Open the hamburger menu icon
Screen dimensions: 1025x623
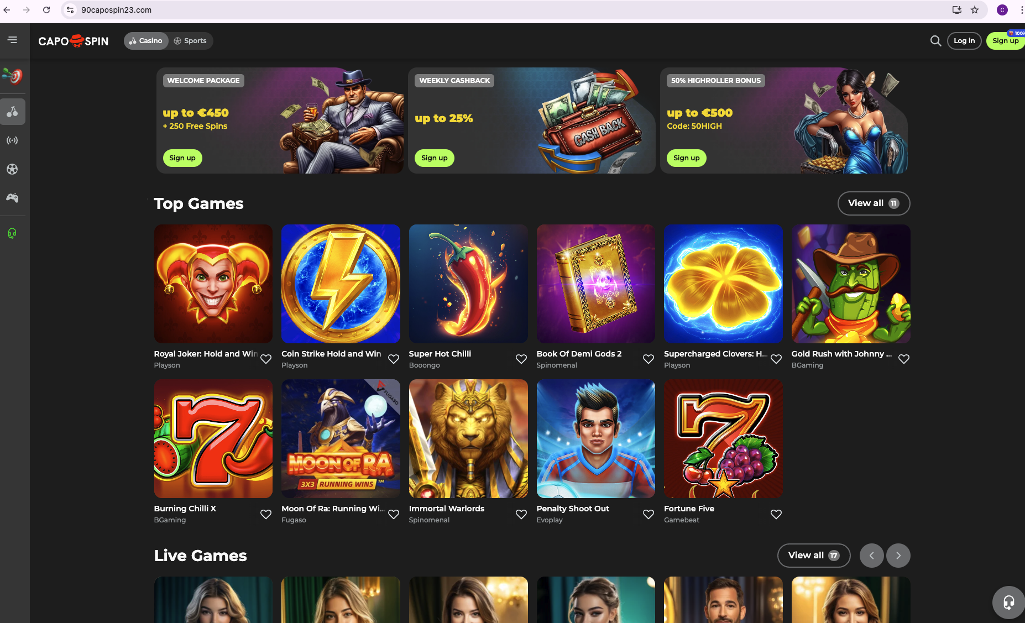point(12,40)
